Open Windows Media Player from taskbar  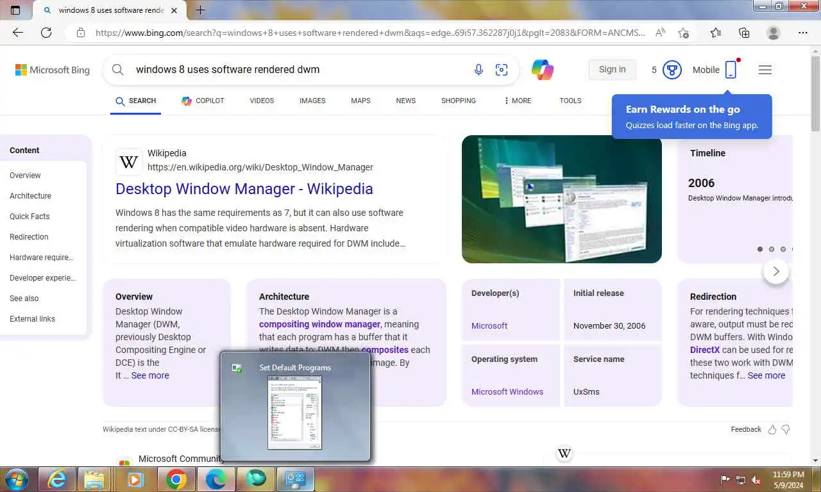[135, 479]
